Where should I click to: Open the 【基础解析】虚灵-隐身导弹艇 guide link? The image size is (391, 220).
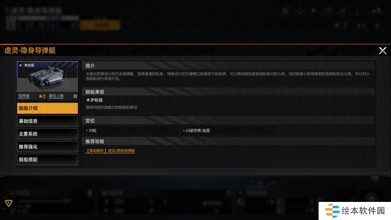pyautogui.click(x=110, y=151)
